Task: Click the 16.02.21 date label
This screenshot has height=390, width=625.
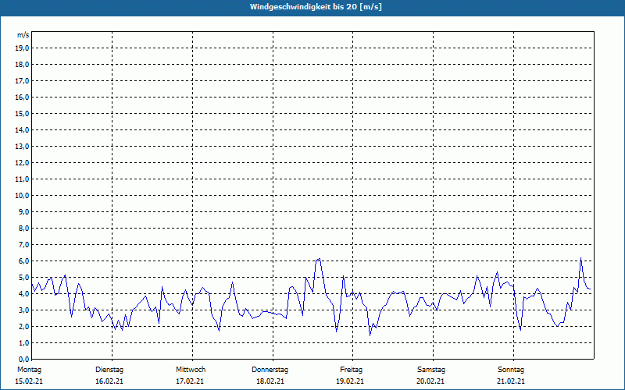Action: (109, 381)
